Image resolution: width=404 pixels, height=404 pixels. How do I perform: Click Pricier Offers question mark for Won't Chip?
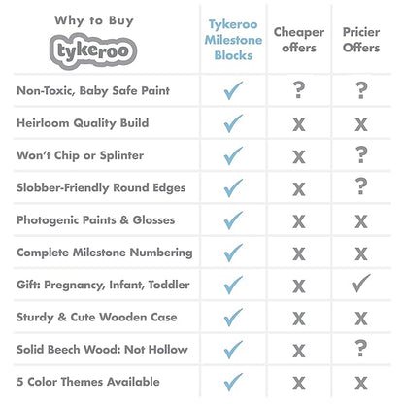(x=361, y=154)
